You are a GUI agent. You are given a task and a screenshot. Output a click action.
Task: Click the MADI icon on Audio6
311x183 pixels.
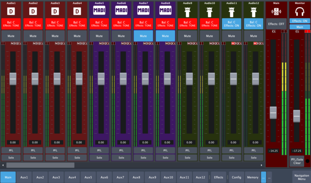coord(121,10)
